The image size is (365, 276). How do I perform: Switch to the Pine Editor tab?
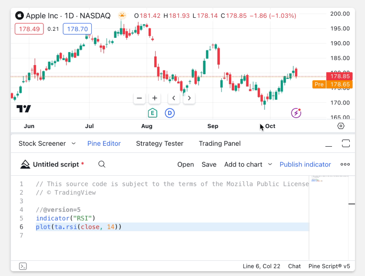104,144
